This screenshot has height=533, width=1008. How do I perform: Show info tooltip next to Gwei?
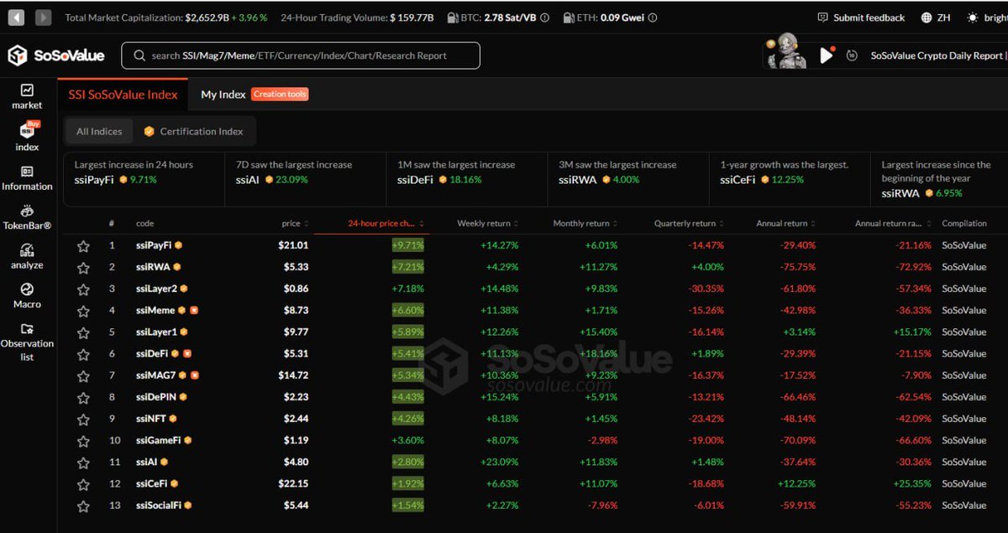point(654,18)
